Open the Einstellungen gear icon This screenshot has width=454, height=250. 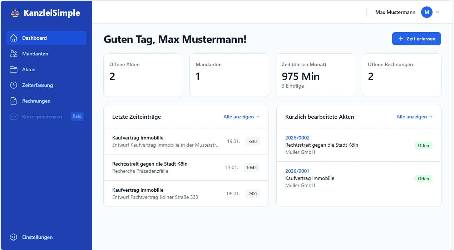point(14,237)
